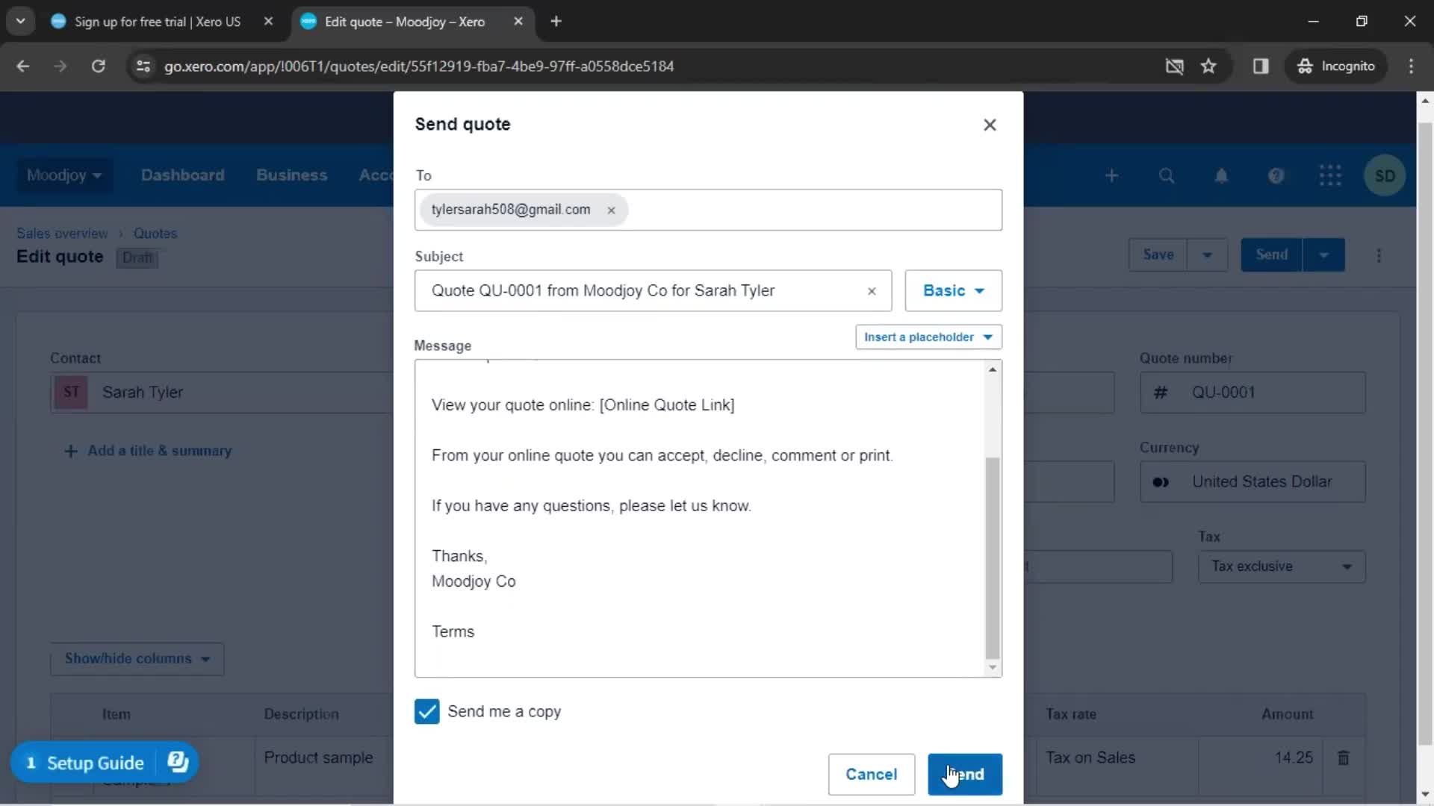The image size is (1434, 806).
Task: Open the notifications bell
Action: coord(1221,175)
